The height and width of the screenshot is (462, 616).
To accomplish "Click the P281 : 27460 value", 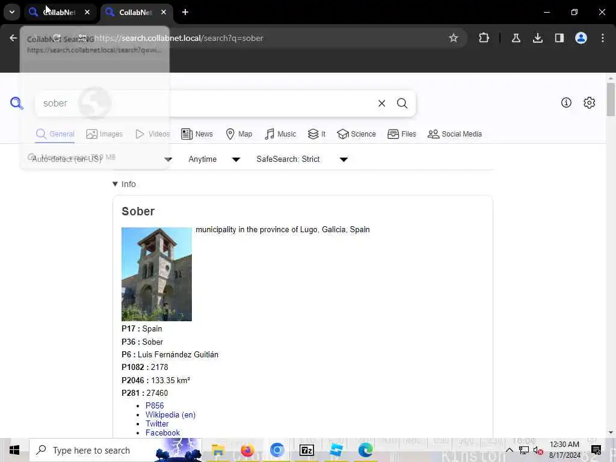I will pyautogui.click(x=157, y=393).
